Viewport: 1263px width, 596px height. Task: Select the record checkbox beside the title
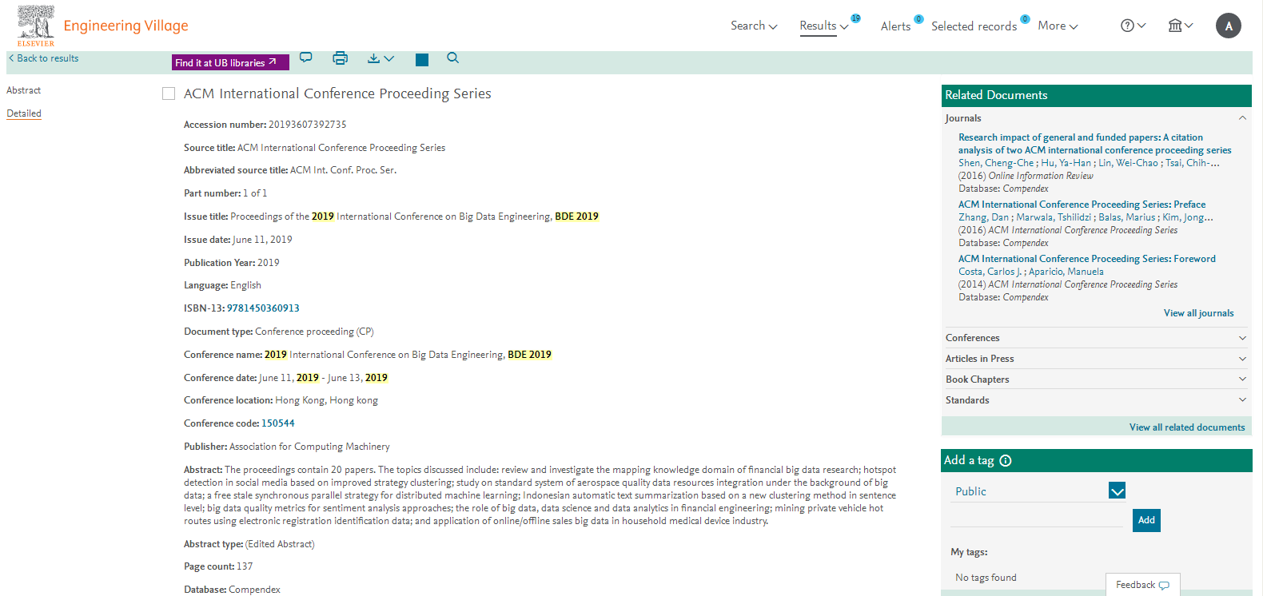(x=169, y=93)
